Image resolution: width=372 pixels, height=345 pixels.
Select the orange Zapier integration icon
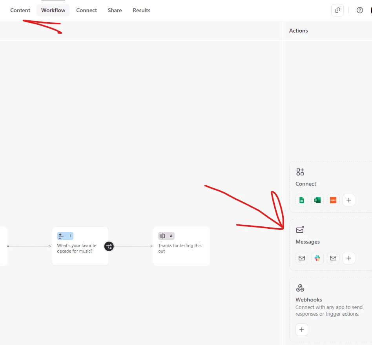tap(333, 200)
